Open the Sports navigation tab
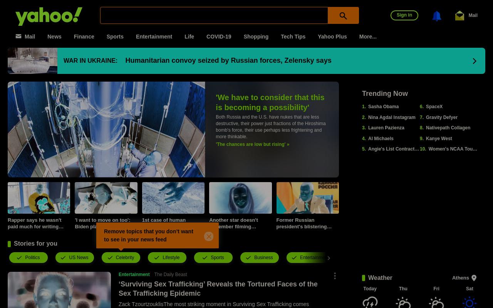 115,37
